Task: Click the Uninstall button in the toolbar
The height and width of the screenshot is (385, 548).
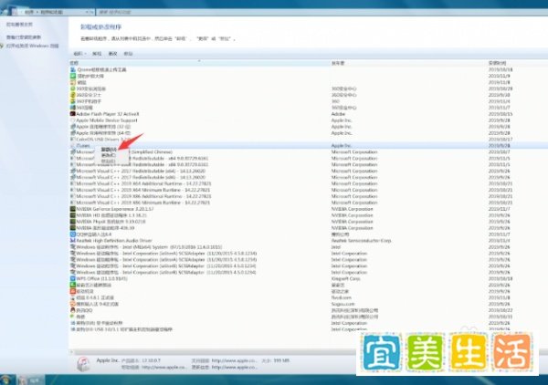Action: pyautogui.click(x=97, y=54)
